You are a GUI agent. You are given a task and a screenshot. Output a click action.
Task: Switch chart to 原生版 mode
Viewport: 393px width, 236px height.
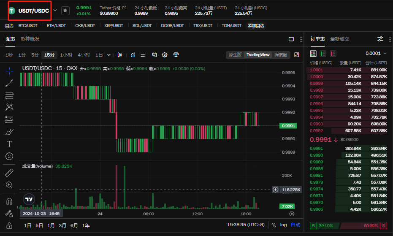point(235,55)
